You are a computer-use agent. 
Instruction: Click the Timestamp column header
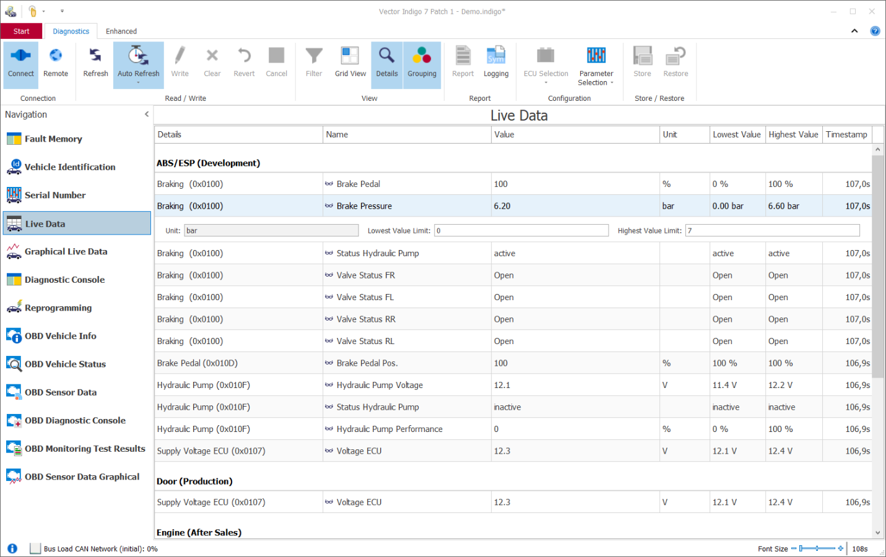tap(847, 134)
